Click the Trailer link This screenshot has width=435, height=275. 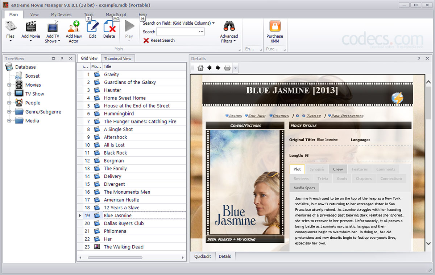click(314, 116)
